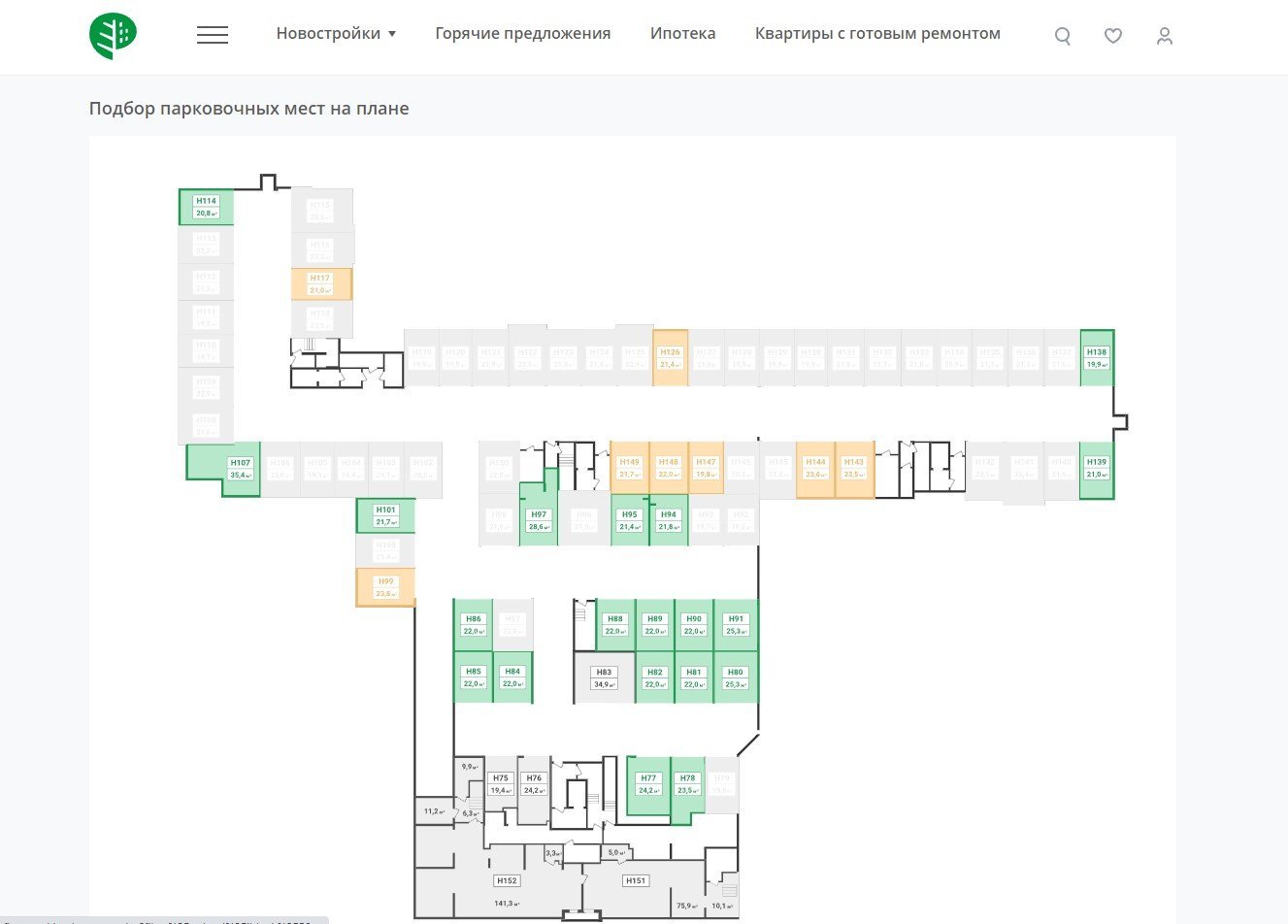Pick parking spot H101

click(385, 515)
